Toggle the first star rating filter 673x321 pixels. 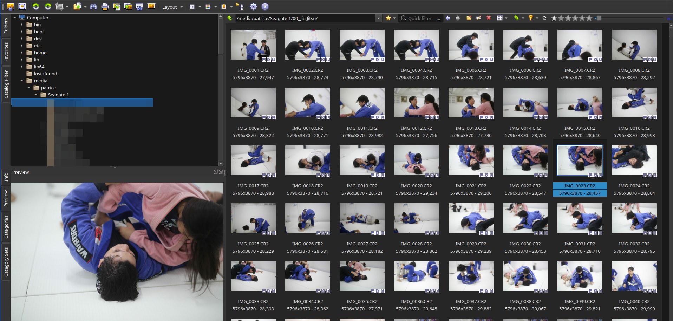554,18
